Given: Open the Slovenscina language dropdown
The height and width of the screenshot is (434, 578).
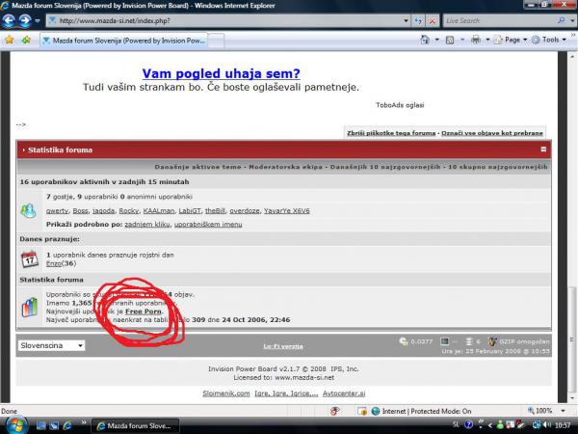Looking at the screenshot, I should 51,345.
